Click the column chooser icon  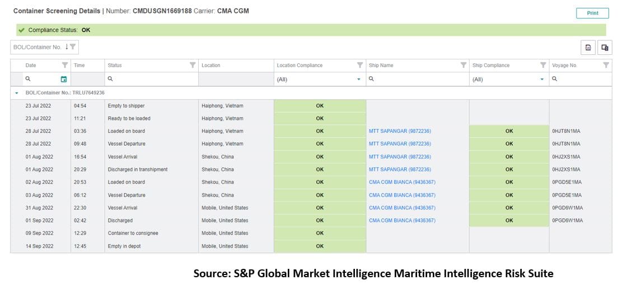coord(605,48)
